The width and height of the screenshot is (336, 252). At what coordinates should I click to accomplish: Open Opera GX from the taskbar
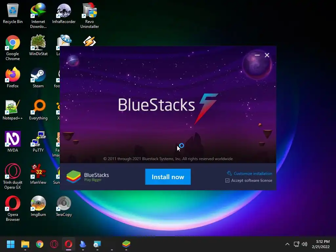(x=54, y=244)
